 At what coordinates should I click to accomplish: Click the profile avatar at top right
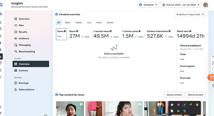tap(206, 5)
